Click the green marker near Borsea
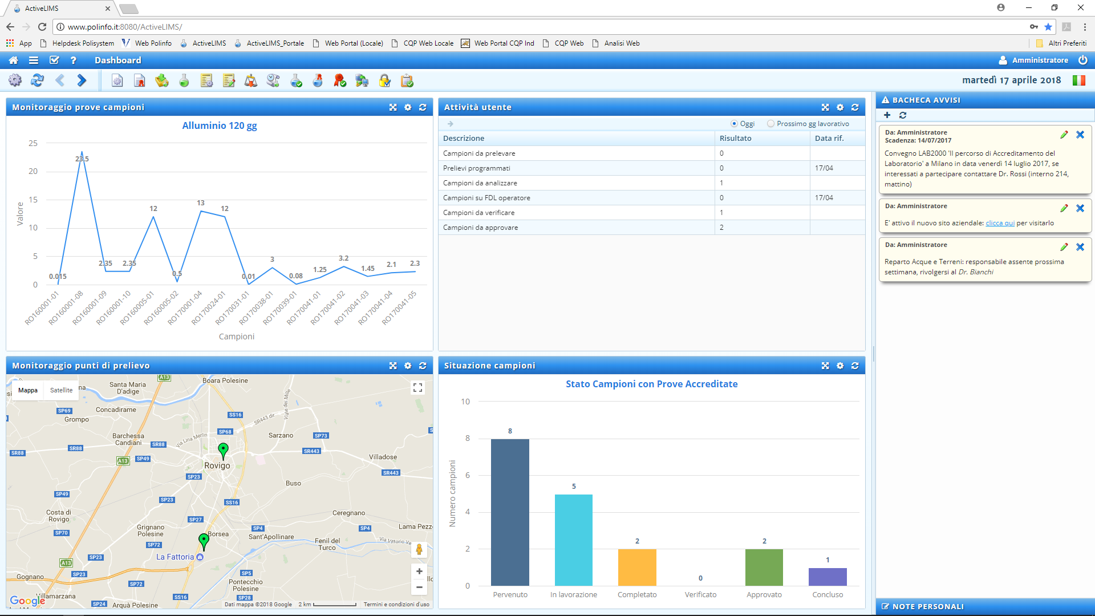The image size is (1095, 616). click(204, 541)
